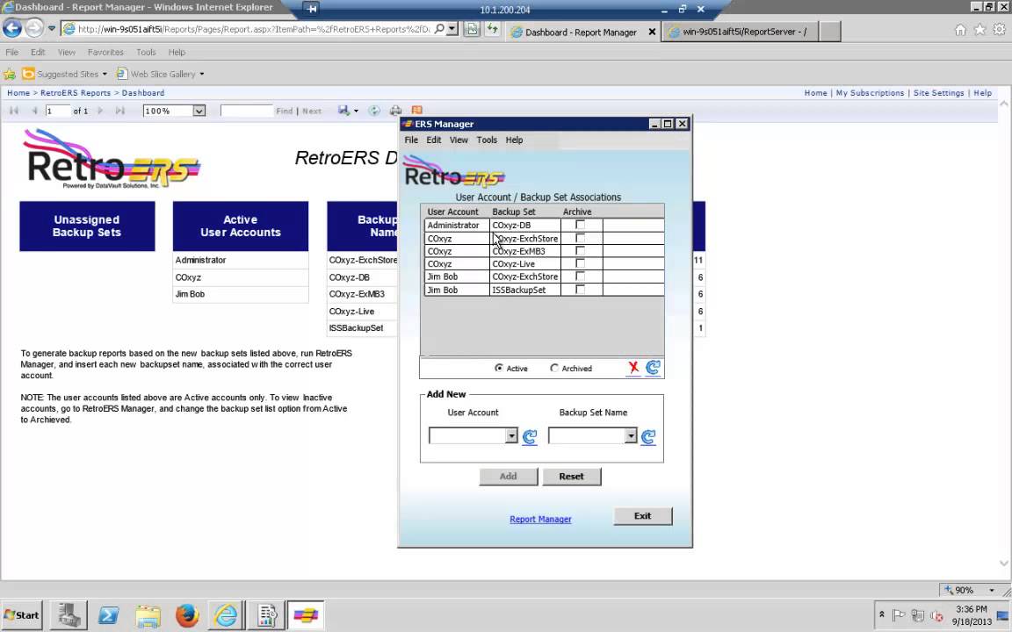The image size is (1012, 632).
Task: Open the address bar history dropdown
Action: (x=452, y=29)
